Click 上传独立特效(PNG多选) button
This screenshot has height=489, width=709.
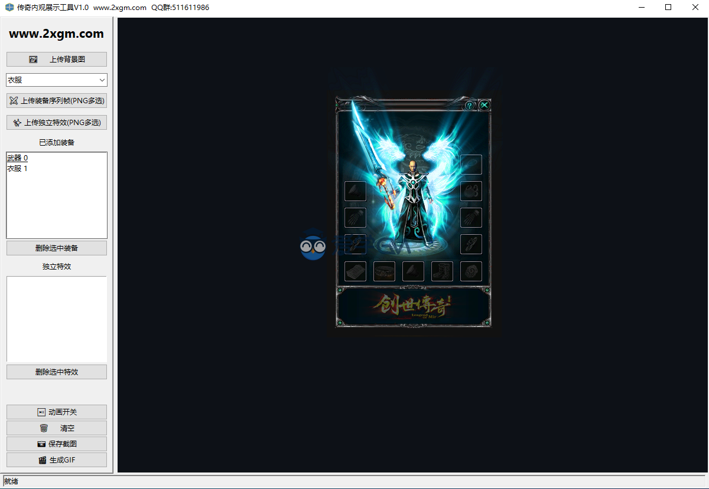[x=57, y=123]
